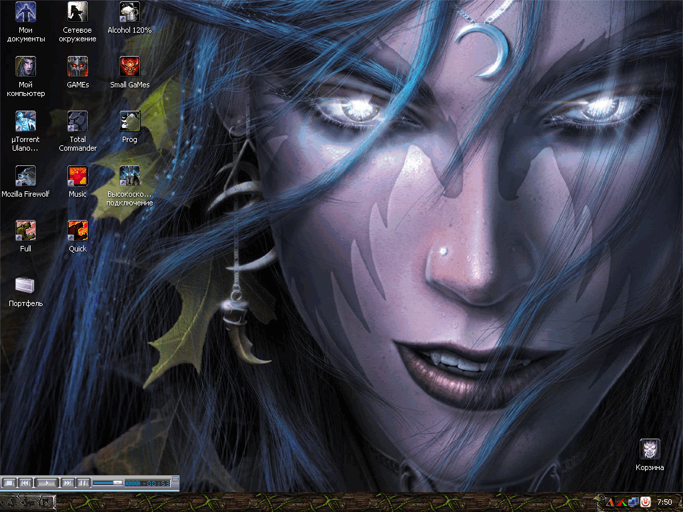The height and width of the screenshot is (512, 683).
Task: Select the Портфель briefcase icon
Action: [x=25, y=285]
